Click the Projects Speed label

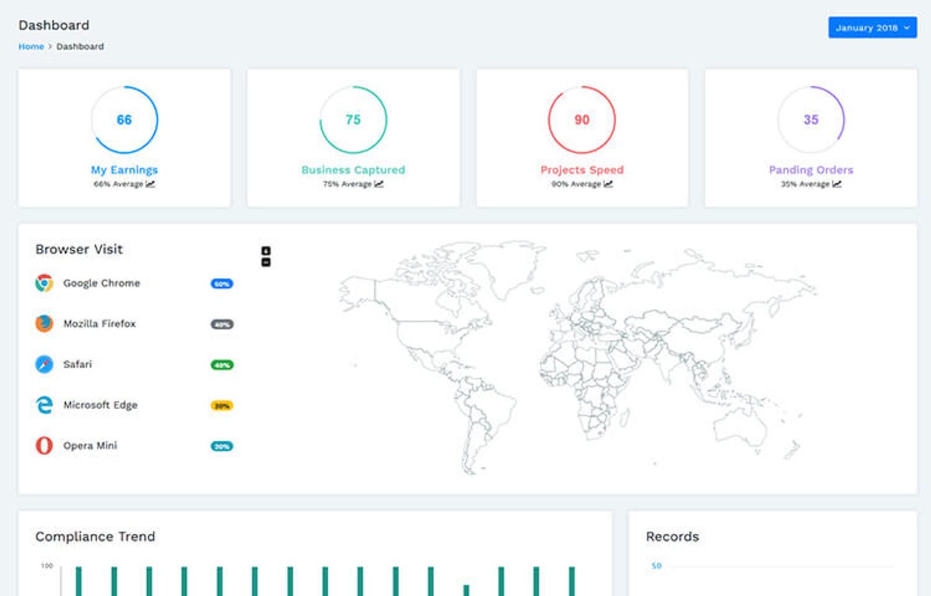pos(582,170)
